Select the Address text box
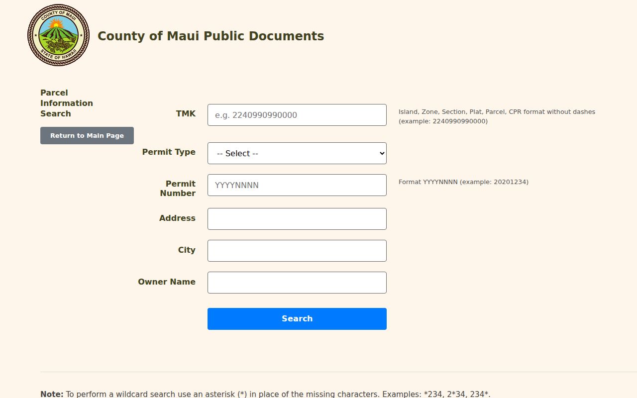637x398 pixels. [297, 219]
